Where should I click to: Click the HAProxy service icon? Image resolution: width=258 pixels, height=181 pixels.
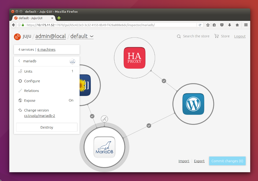134,58
